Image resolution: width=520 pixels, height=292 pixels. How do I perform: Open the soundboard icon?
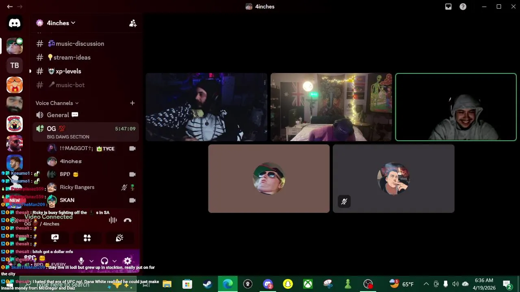[119, 238]
